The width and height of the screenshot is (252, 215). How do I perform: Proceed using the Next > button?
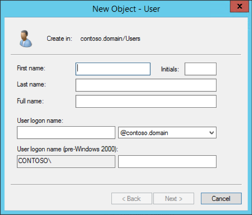(174, 198)
